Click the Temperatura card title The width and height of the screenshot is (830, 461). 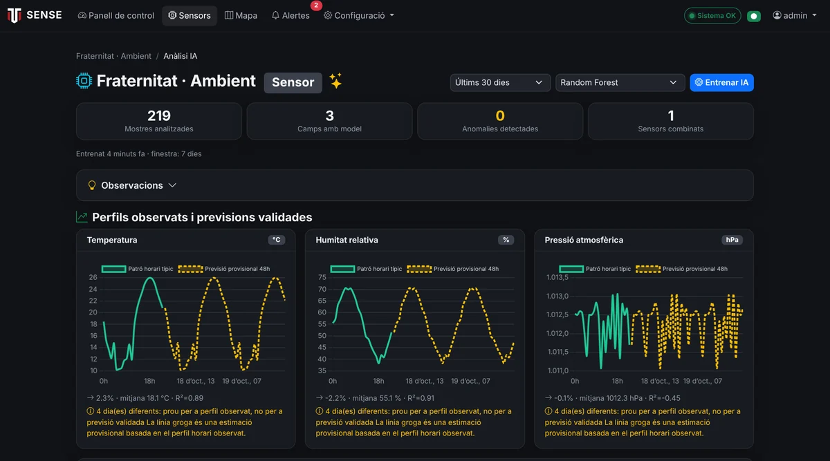pos(112,240)
